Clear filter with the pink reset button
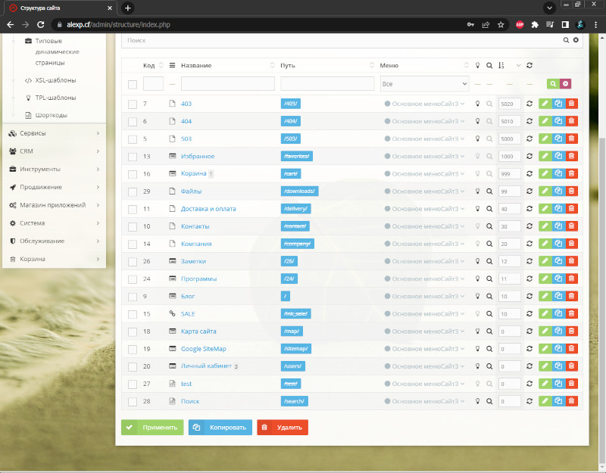This screenshot has height=473, width=606. (x=565, y=84)
